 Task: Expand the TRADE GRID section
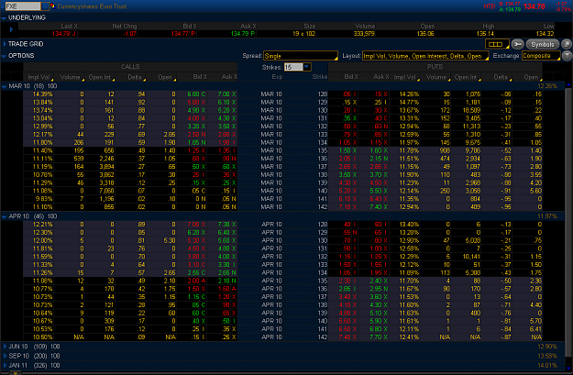(5, 44)
